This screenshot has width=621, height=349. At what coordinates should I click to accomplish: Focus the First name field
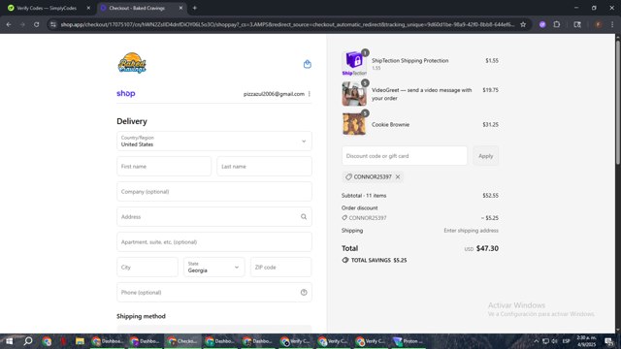[x=164, y=166]
